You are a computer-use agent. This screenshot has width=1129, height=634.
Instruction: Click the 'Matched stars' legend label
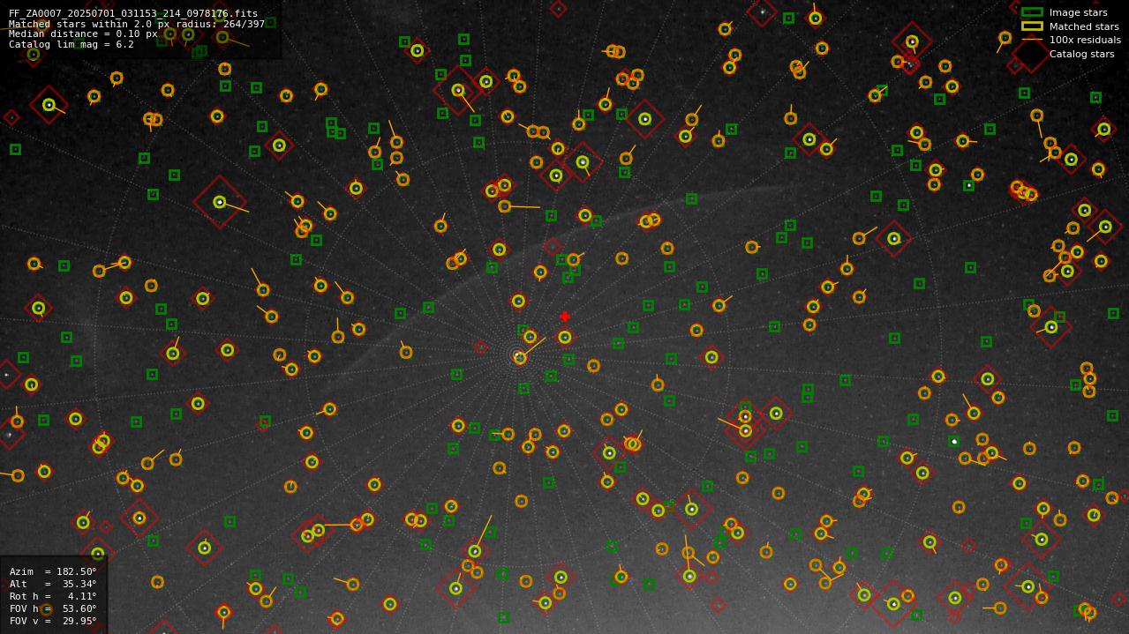[1084, 26]
